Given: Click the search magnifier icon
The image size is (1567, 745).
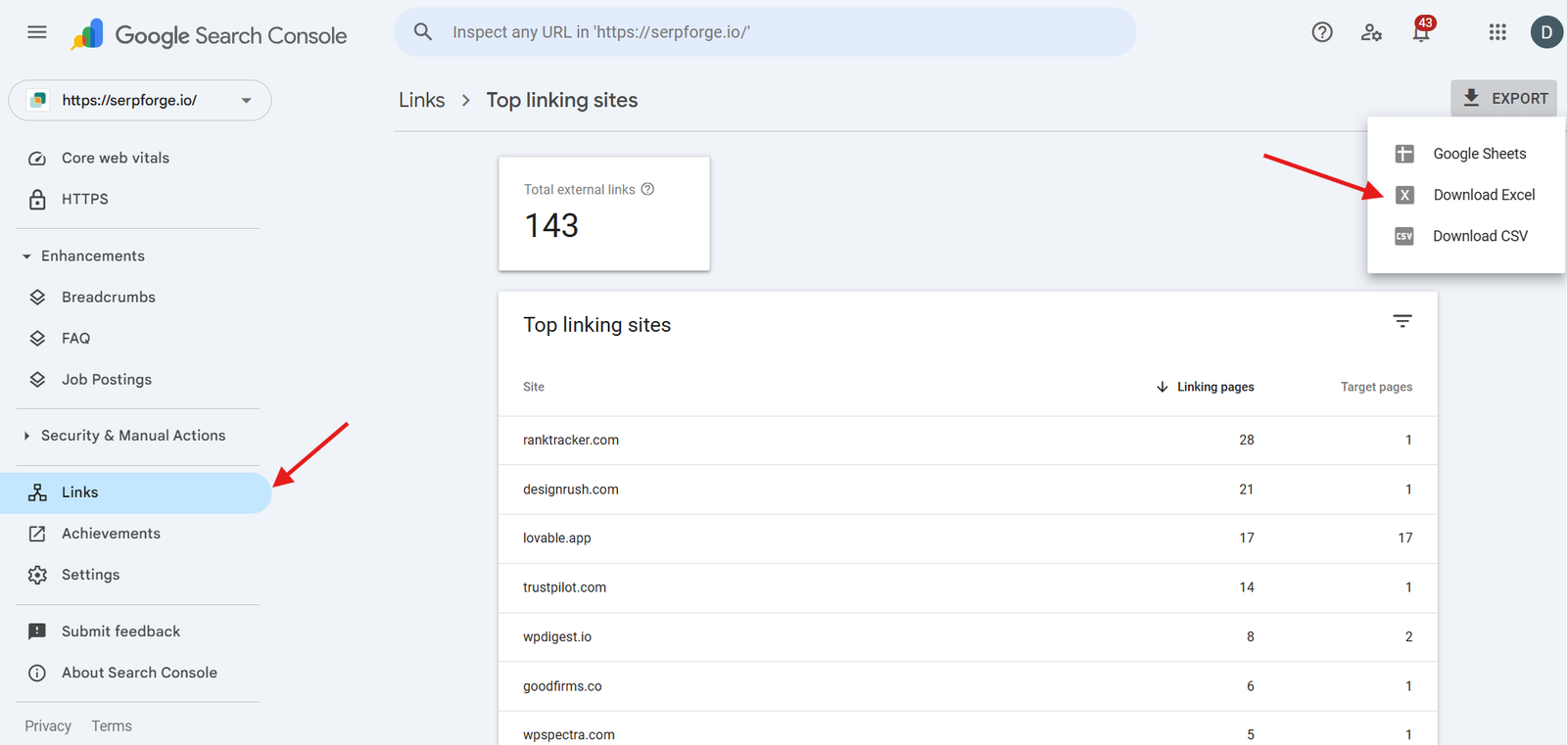Looking at the screenshot, I should 423,32.
